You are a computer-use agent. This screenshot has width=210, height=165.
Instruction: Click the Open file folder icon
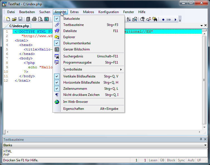pos(14,19)
